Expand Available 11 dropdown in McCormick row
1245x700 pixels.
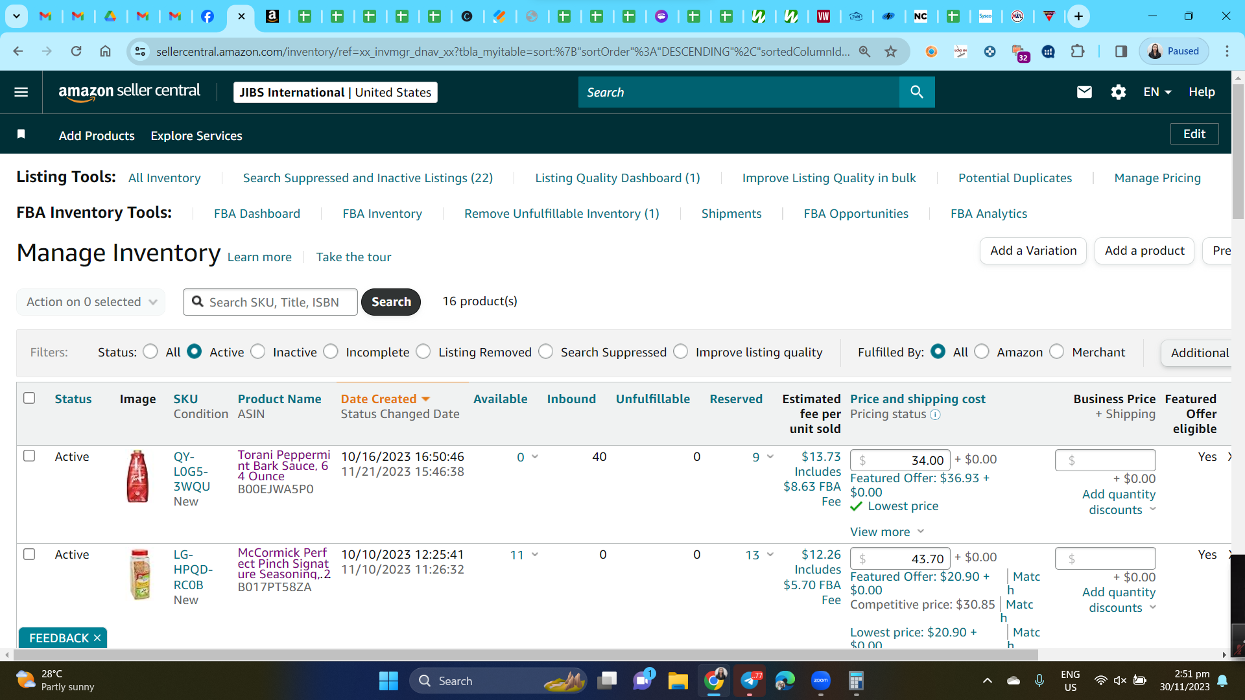coord(535,554)
